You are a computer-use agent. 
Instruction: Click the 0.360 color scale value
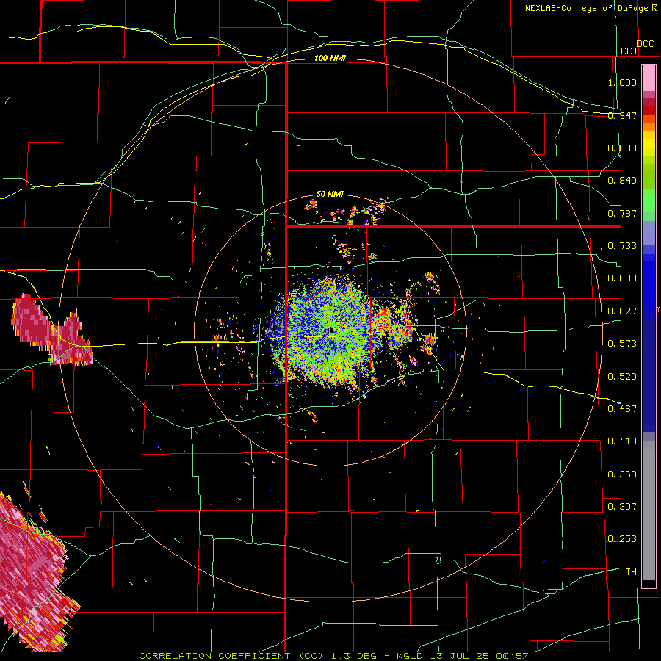coord(622,474)
